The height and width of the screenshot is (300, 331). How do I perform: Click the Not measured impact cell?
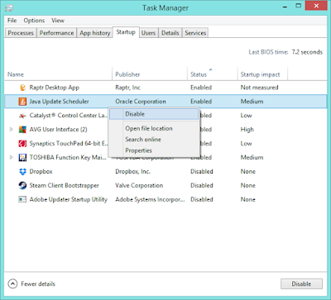click(259, 88)
